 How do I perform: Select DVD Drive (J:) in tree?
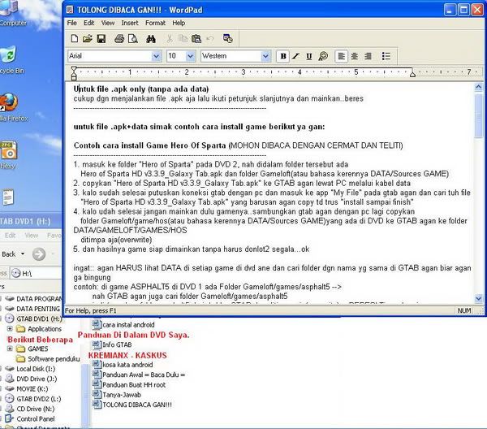coord(31,379)
